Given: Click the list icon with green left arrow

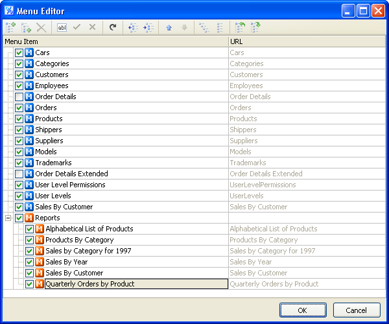Looking at the screenshot, I should (240, 27).
